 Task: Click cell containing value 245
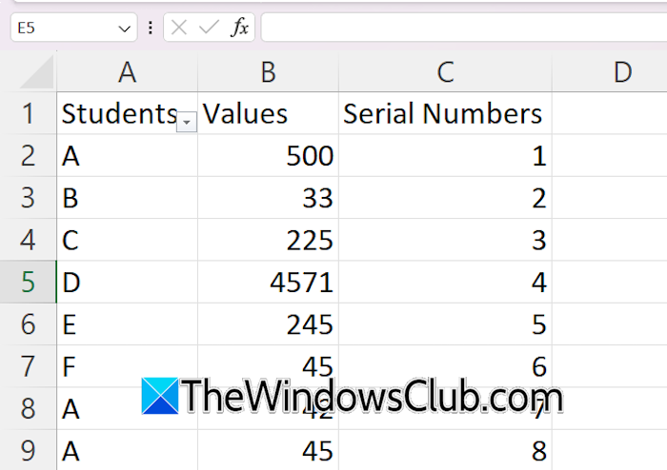pos(268,324)
